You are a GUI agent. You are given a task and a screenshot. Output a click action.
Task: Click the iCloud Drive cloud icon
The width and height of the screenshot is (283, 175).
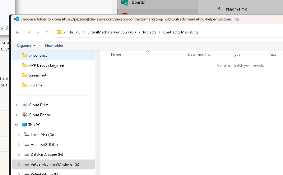[24, 105]
